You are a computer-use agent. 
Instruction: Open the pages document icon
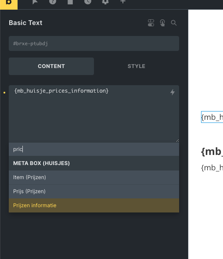[70, 2]
